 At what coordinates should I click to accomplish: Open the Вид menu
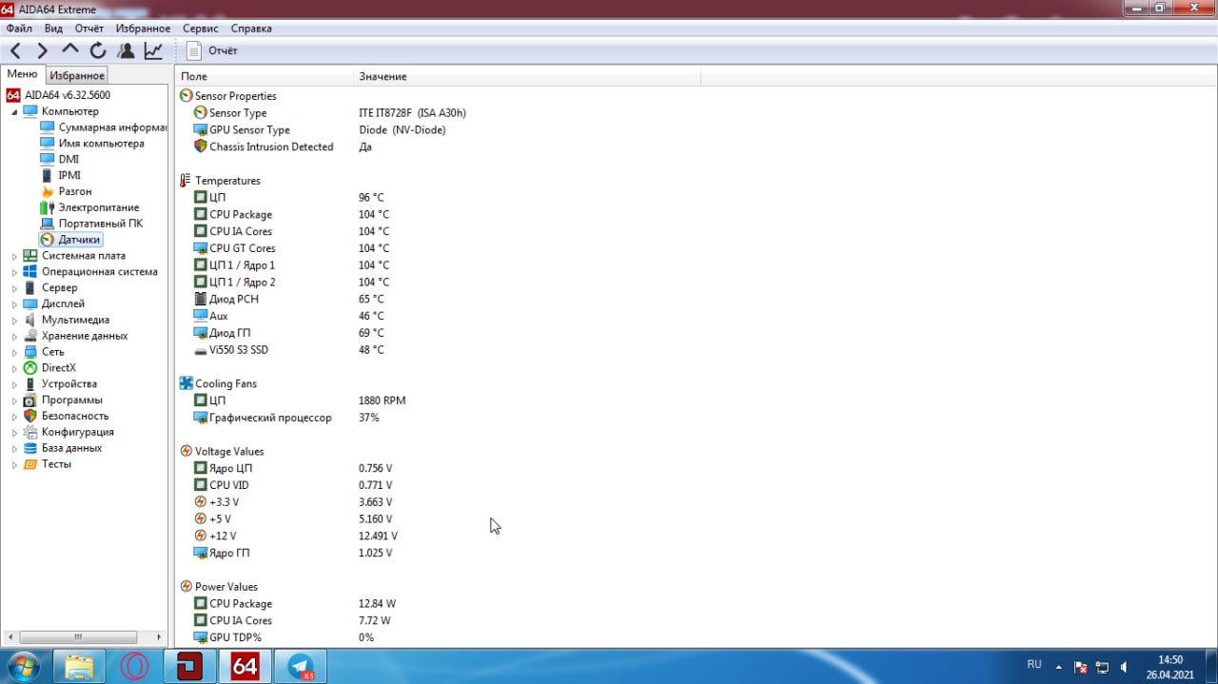[x=53, y=29]
